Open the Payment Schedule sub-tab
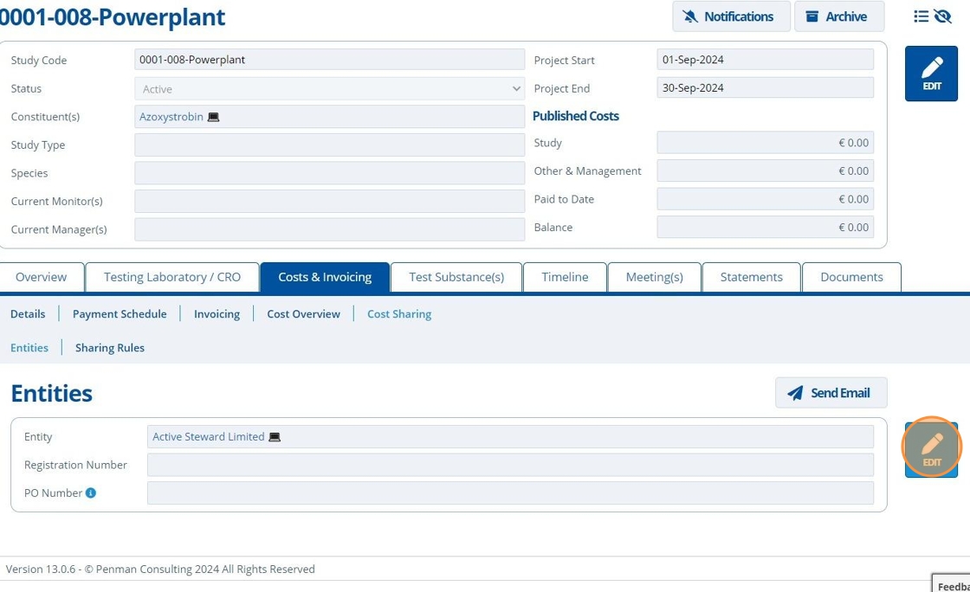 120,314
